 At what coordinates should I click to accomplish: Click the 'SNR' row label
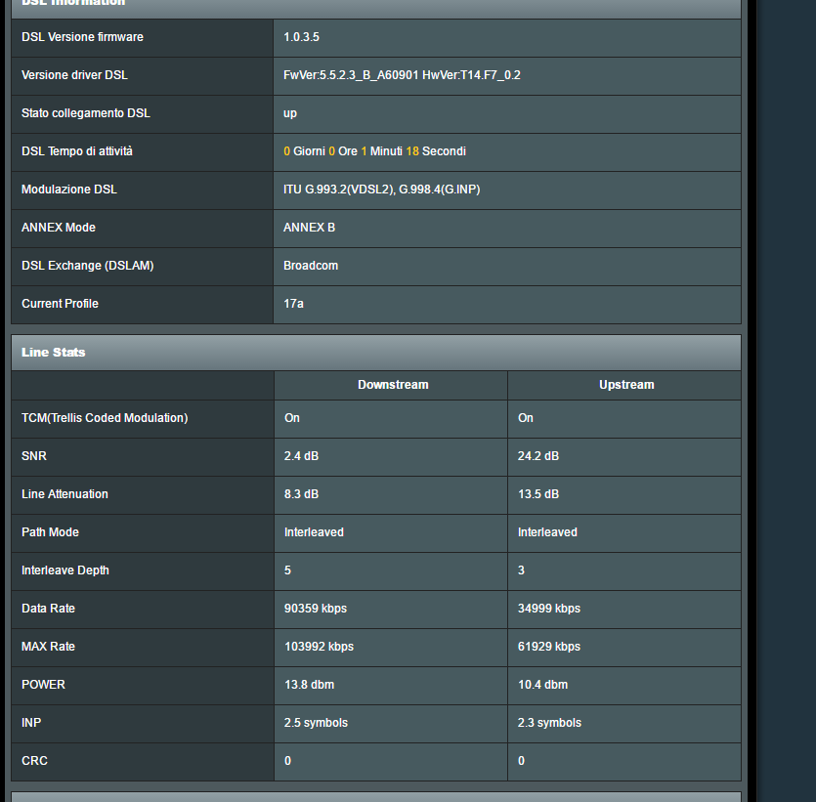click(34, 456)
